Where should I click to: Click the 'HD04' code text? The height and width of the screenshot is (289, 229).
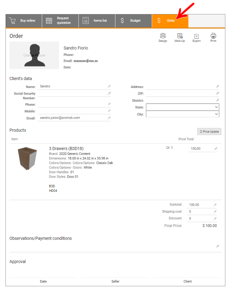coord(53,191)
